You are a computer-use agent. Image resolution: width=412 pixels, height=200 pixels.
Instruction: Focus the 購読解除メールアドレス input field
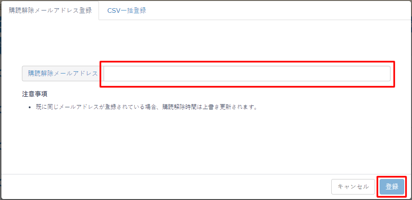pyautogui.click(x=247, y=74)
